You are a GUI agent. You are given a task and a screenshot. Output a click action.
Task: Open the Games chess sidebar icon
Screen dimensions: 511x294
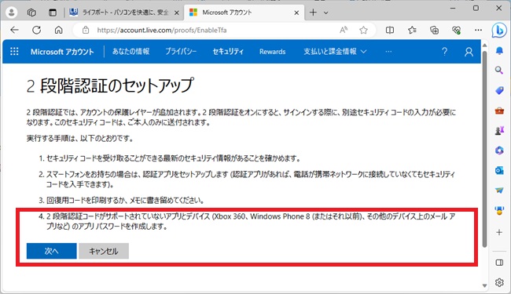point(499,130)
